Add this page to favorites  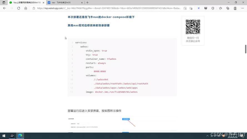(191, 8)
